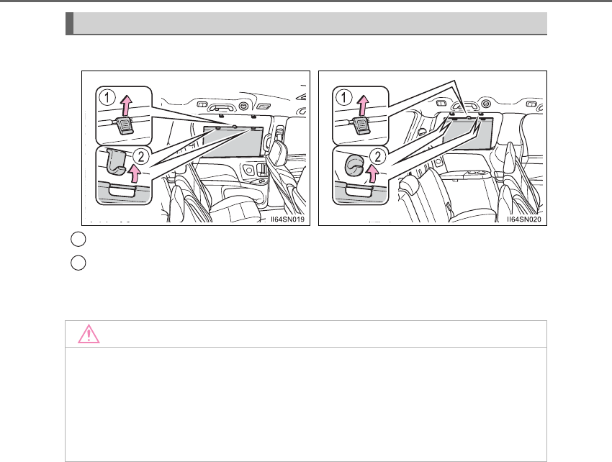
Task: Select circled number 2 in diagram II64SN020
Action: click(377, 156)
